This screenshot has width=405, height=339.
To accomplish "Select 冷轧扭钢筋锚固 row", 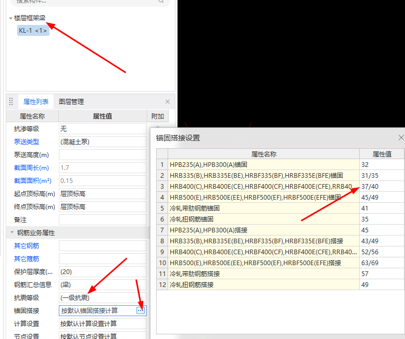I will 264,219.
